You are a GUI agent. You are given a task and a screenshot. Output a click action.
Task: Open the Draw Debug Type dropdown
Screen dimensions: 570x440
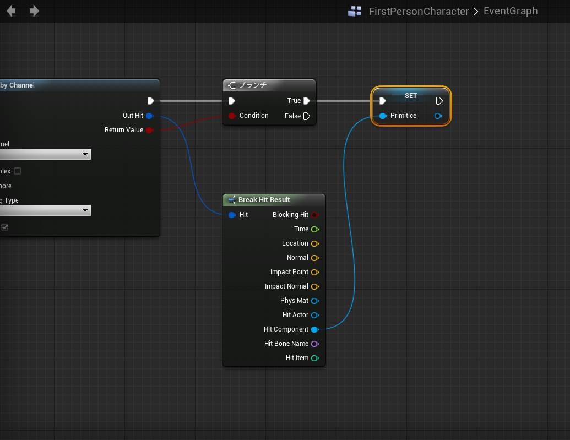point(45,210)
